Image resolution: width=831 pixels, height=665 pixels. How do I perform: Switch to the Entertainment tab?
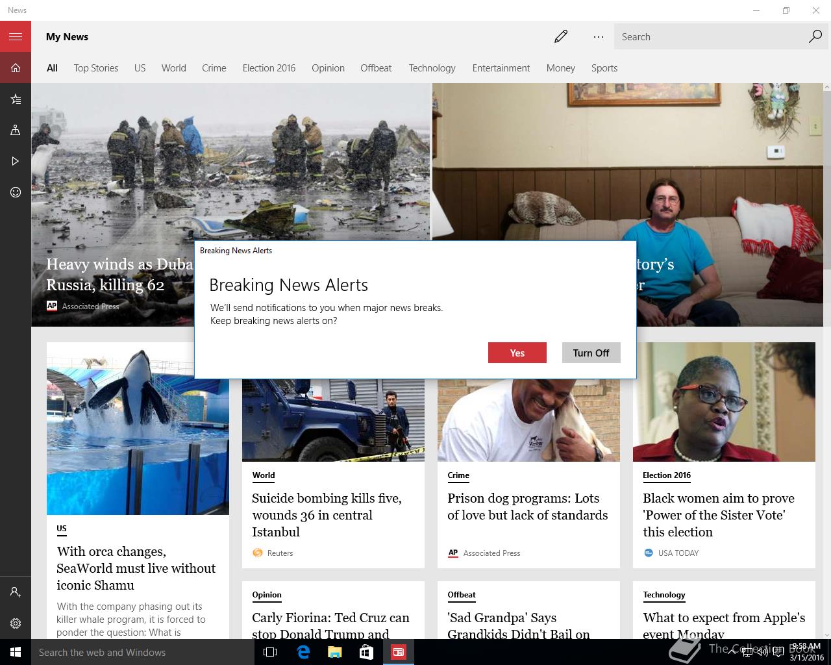click(x=501, y=68)
